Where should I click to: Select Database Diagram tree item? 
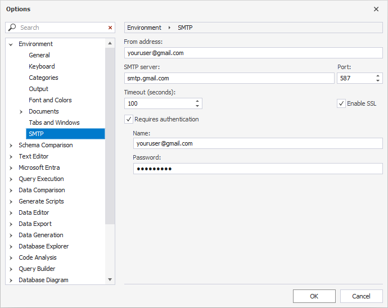point(43,280)
